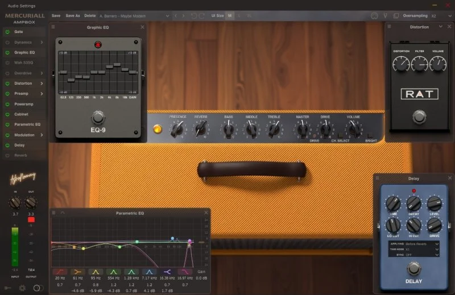
Task: Click the amp orange power lamp
Action: tap(158, 129)
